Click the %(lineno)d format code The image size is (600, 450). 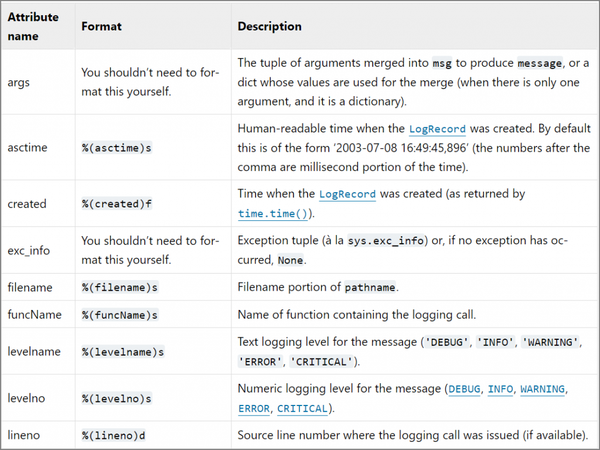[114, 435]
